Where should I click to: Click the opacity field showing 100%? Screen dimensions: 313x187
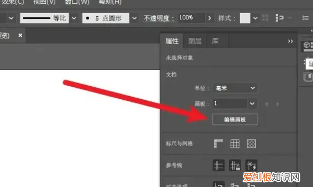click(191, 18)
